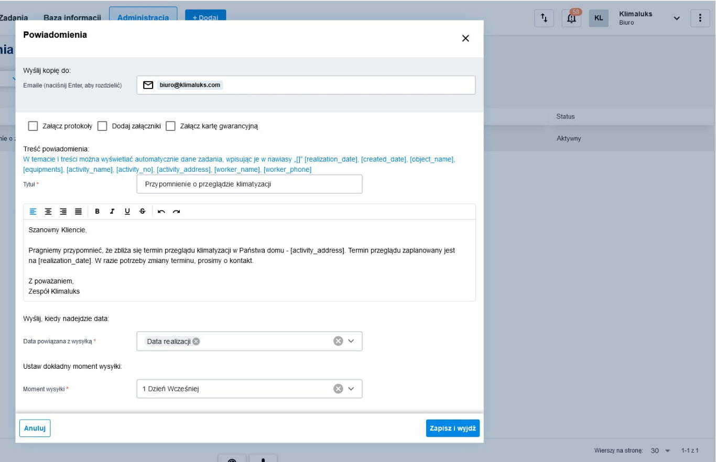Clear the Moment wysyłki selection

point(338,389)
